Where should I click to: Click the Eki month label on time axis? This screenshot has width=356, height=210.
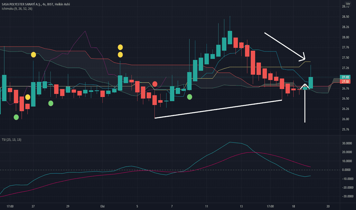click(x=102, y=206)
